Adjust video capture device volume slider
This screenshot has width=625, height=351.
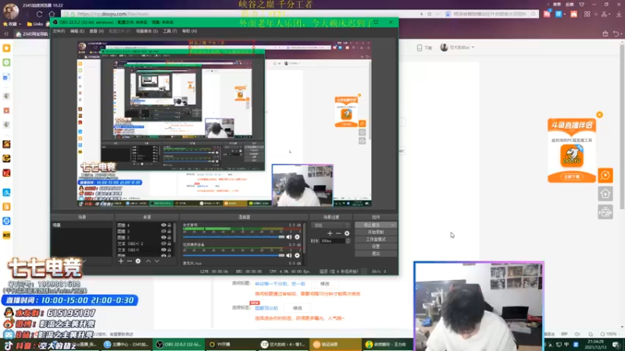pos(234,256)
